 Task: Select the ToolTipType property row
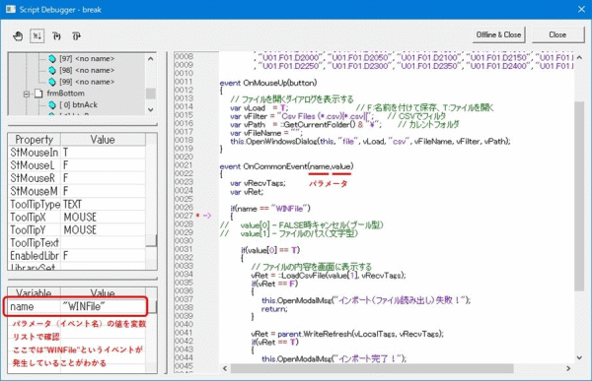point(77,204)
